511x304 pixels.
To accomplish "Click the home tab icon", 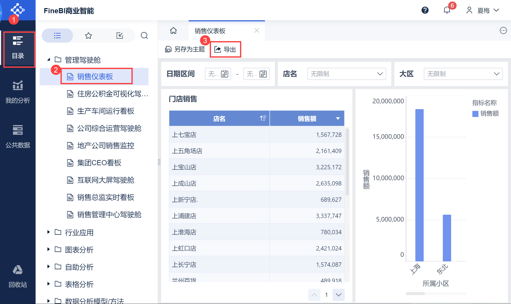I will point(173,31).
